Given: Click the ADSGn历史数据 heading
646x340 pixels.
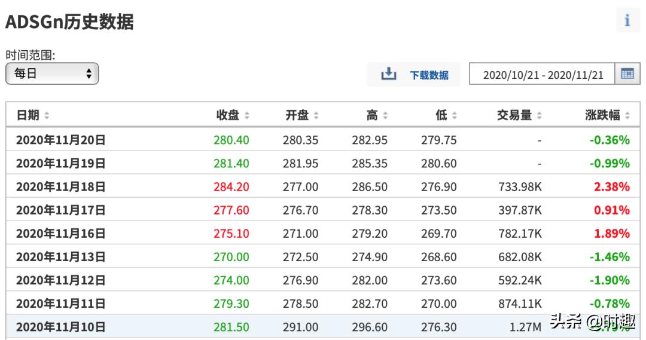Looking at the screenshot, I should tap(69, 22).
